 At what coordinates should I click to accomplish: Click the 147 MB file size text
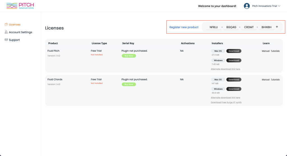(215, 83)
